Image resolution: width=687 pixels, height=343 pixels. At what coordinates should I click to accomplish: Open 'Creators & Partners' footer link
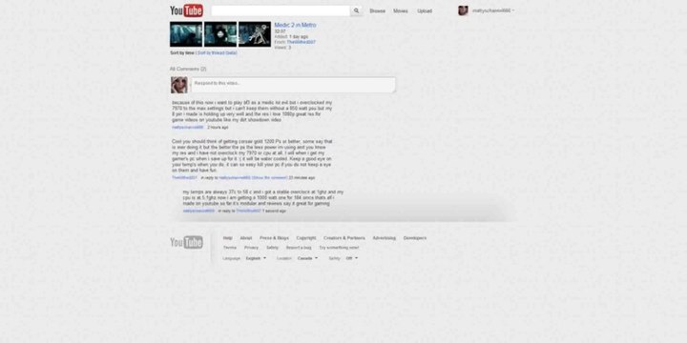344,238
